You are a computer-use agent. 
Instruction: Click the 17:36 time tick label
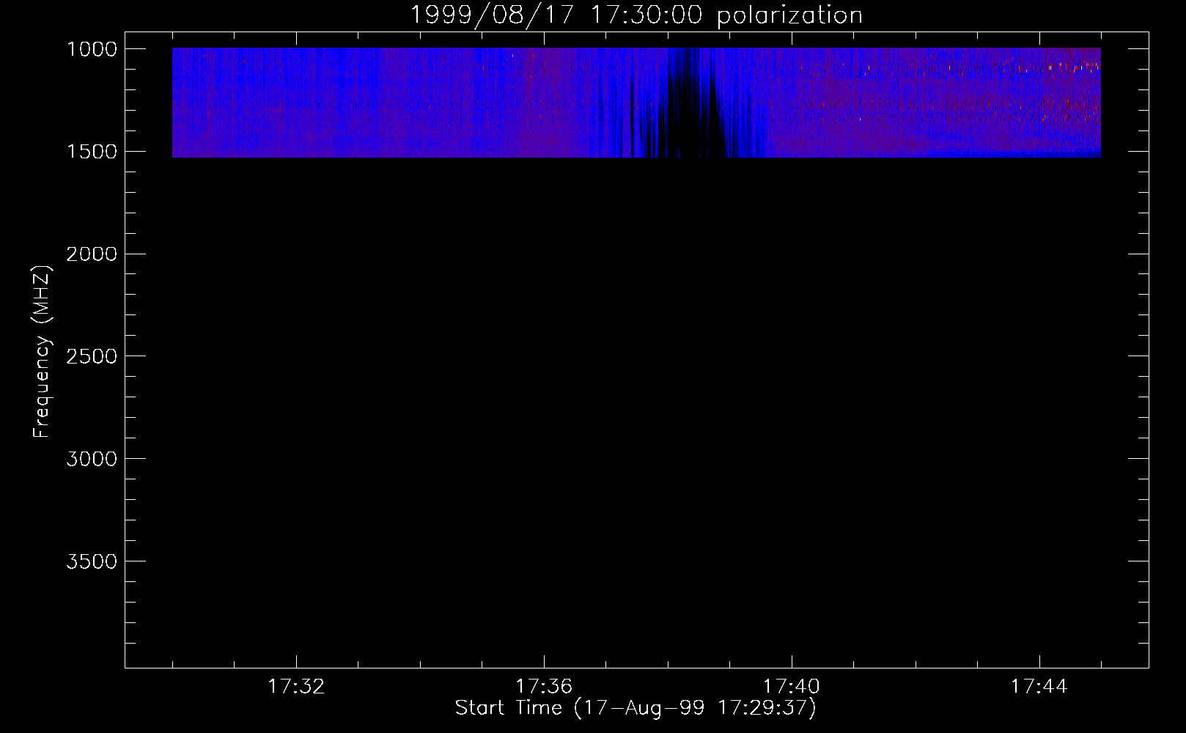click(x=544, y=687)
